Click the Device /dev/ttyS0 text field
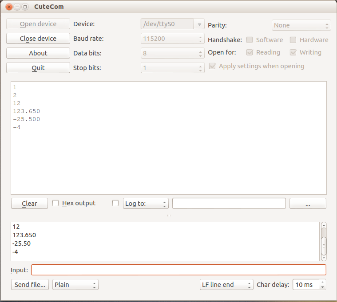Viewport: 337px width, 302px height. pos(167,24)
